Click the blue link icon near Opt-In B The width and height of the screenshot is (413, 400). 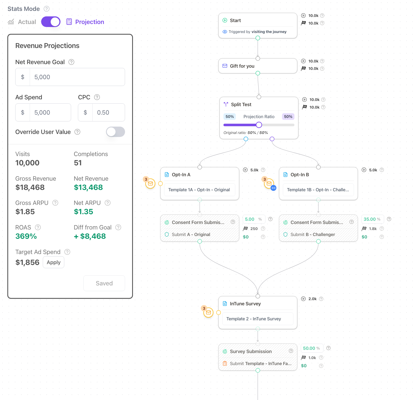pos(274,188)
